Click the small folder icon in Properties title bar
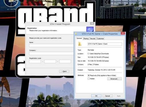The image size is (146, 107). [76, 34]
